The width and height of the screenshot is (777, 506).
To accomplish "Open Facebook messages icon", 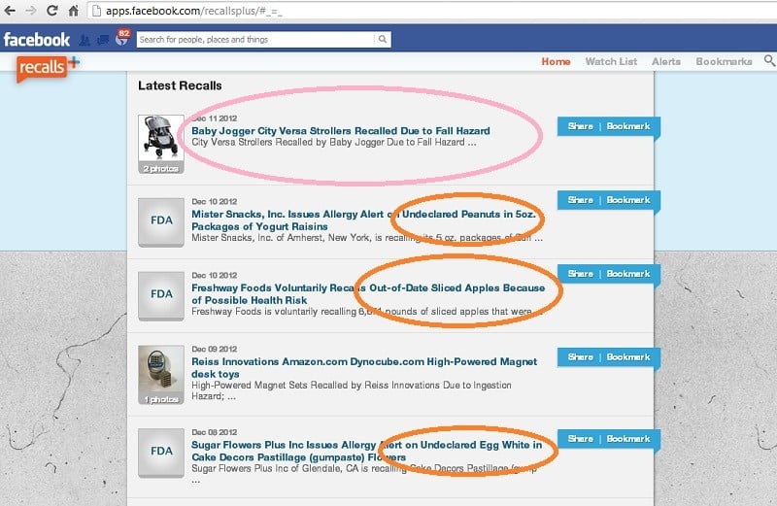I will click(103, 40).
